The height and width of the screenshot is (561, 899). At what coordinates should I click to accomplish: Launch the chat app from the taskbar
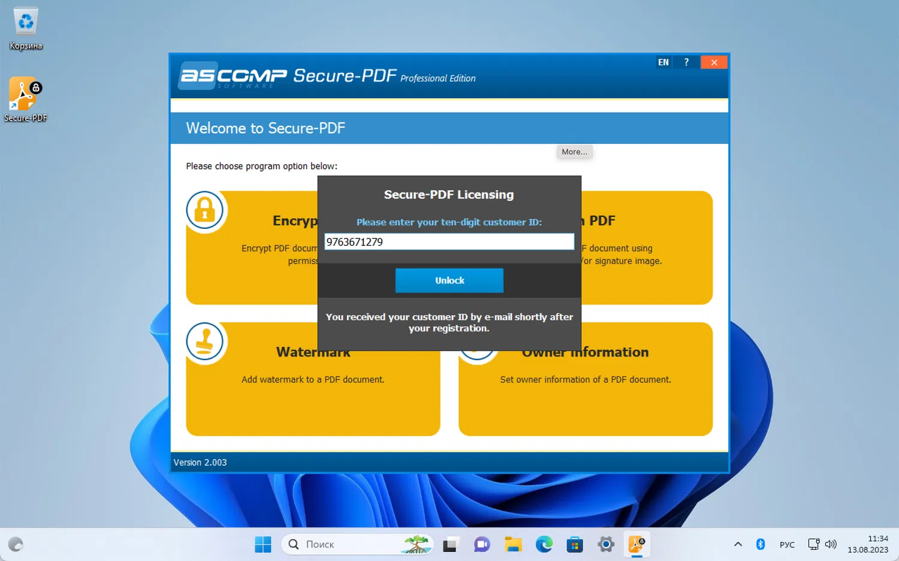(482, 544)
